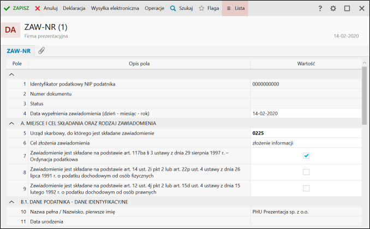This screenshot has height=229, width=370.
Task: Click the header date 14-02-2020
Action: pos(346,36)
